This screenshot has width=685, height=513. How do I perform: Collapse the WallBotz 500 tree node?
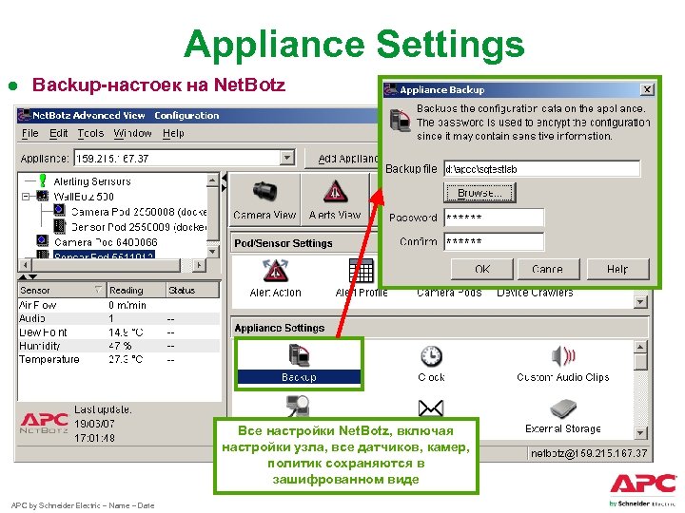point(26,197)
